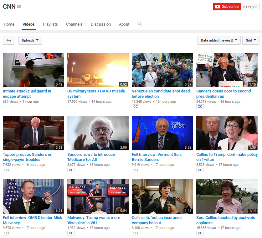Expand the Date added (newest) sort menu

pos(219,40)
